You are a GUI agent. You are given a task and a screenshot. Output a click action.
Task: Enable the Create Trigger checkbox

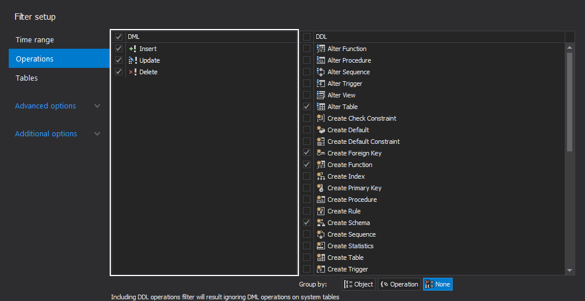click(306, 269)
